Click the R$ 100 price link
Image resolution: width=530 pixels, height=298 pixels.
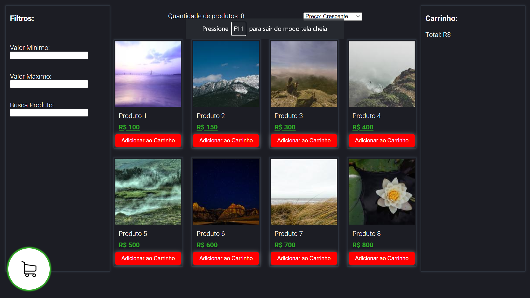click(129, 127)
